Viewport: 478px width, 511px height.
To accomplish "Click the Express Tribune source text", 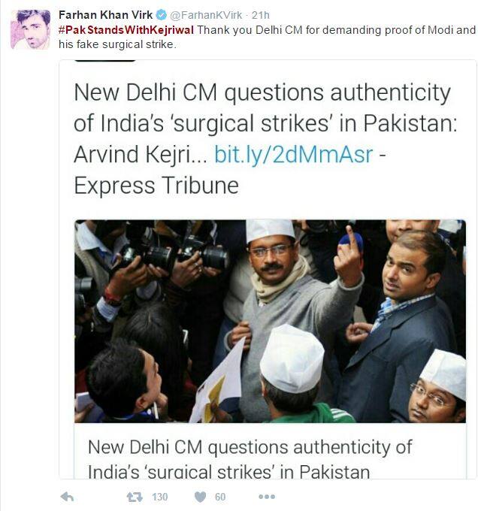I will 156,186.
